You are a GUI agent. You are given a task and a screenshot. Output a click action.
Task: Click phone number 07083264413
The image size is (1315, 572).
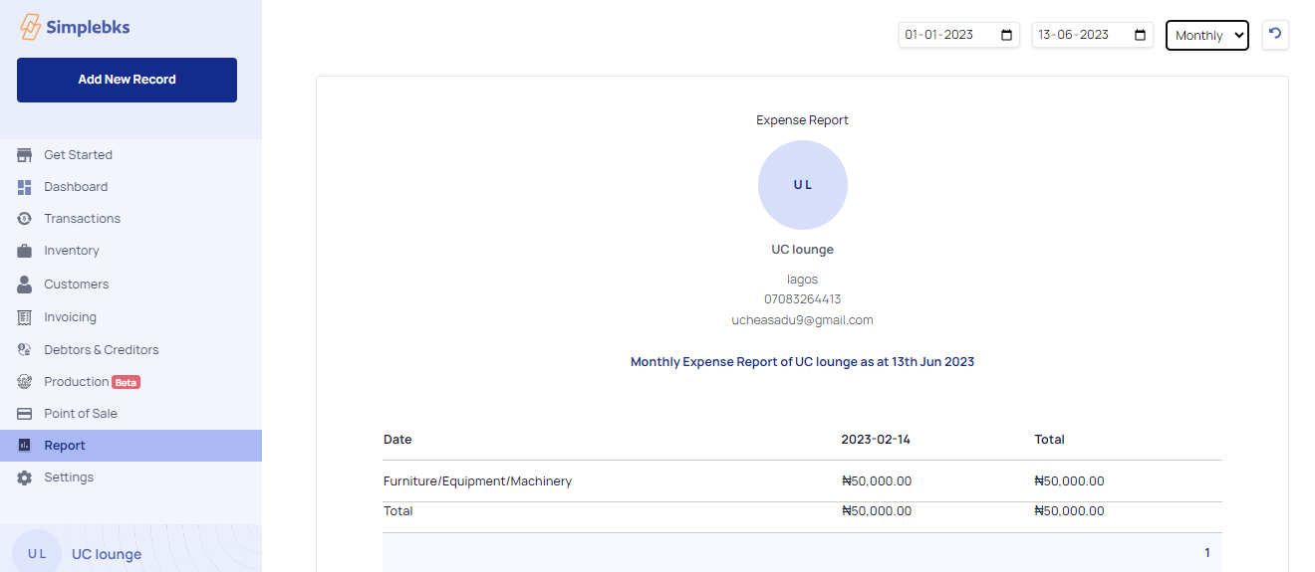click(803, 299)
